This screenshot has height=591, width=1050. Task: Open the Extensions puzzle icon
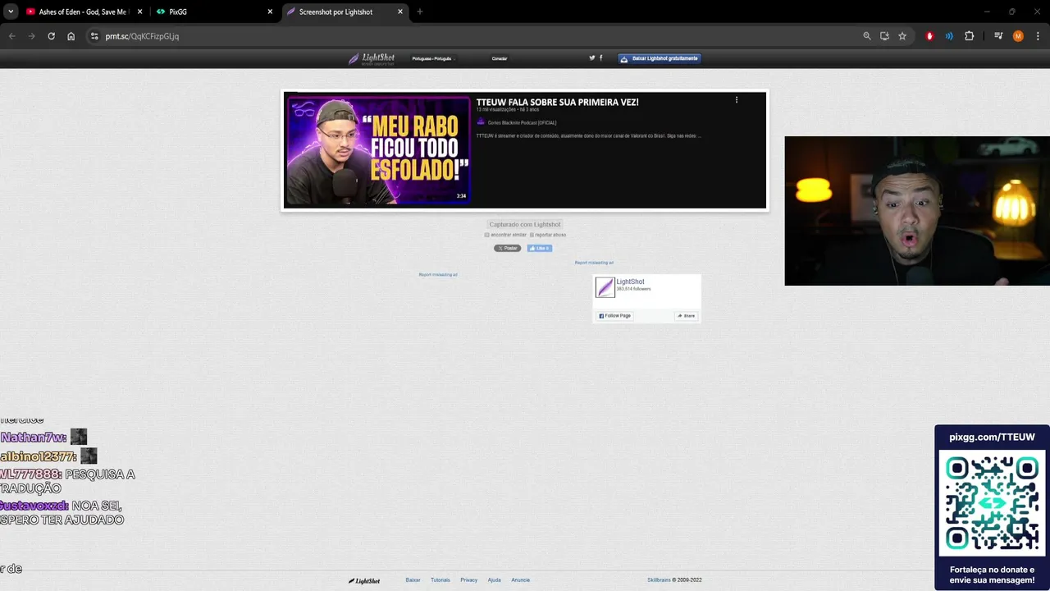(969, 36)
